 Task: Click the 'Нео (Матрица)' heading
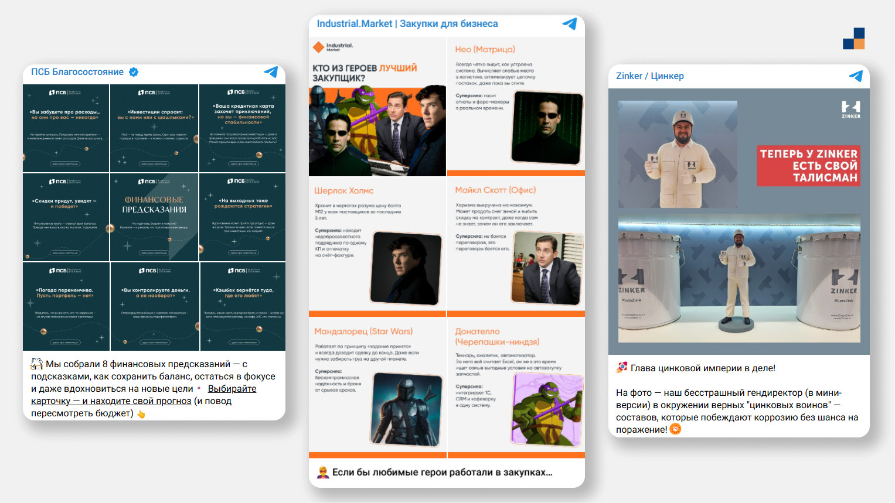coord(485,50)
